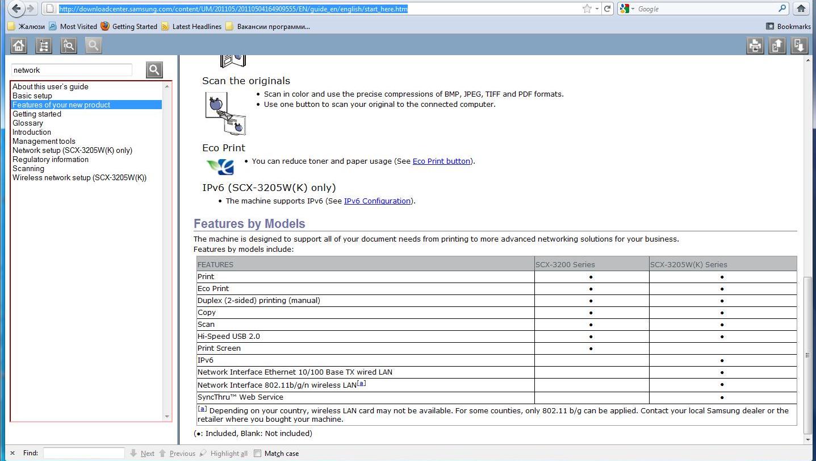816x461 pixels.
Task: Click the results list scrollbar down arrow
Action: coord(167,416)
